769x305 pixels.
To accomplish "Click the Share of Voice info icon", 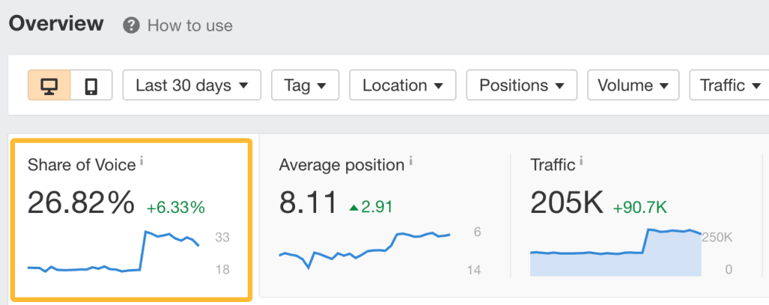I will [x=142, y=160].
